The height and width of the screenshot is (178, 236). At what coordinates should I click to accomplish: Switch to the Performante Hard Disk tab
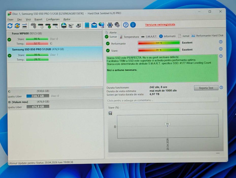(207, 36)
